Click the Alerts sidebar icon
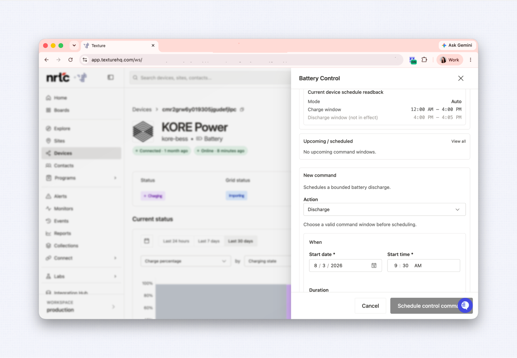Viewport: 517px width, 358px height. click(x=48, y=196)
